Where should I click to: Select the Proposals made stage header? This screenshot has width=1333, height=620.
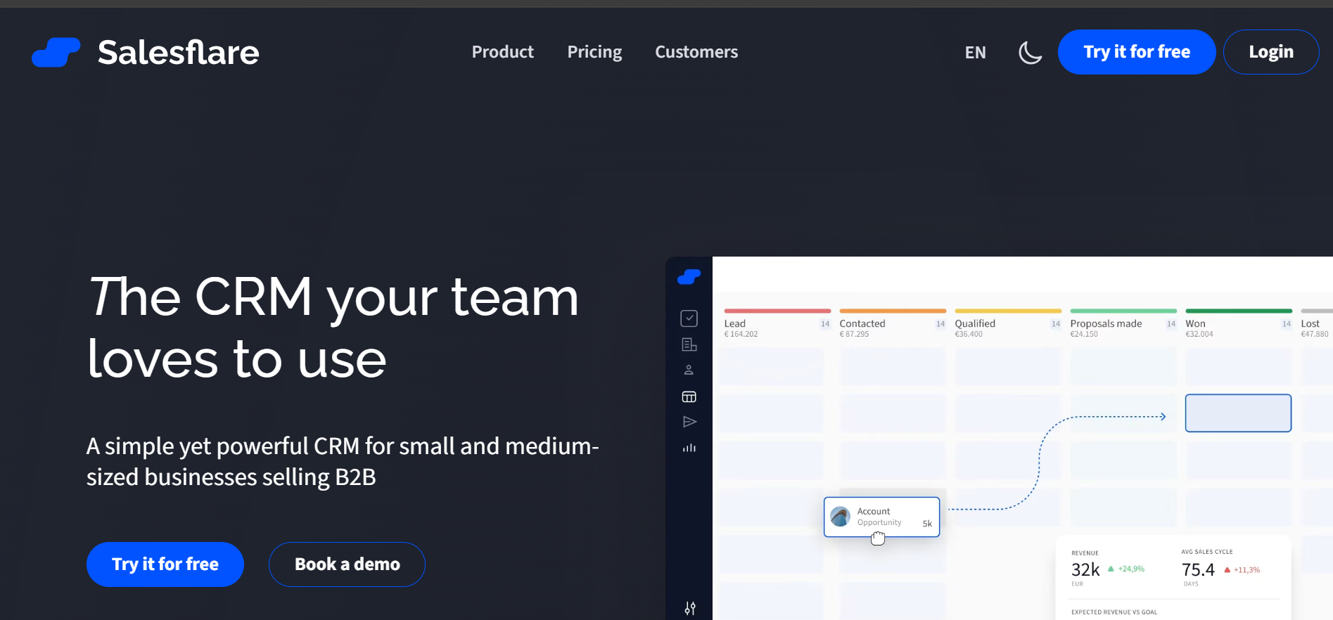[1123, 324]
